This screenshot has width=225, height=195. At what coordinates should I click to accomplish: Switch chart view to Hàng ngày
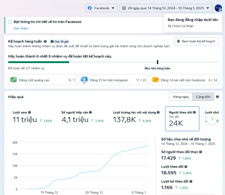(x=181, y=97)
